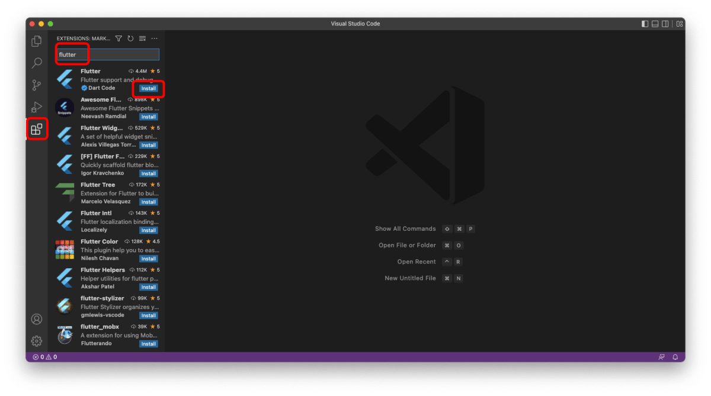Screen dimensions: 711x396
Task: Click the 4.5 star rating on Flutter Color
Action: pyautogui.click(x=152, y=242)
